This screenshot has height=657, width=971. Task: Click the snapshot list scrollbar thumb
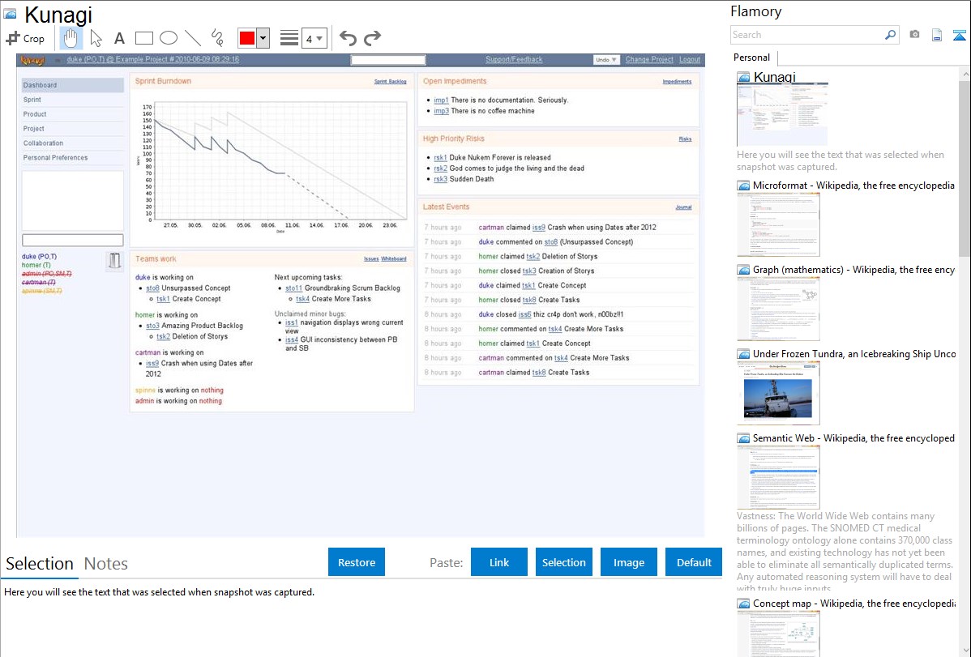[x=965, y=169]
